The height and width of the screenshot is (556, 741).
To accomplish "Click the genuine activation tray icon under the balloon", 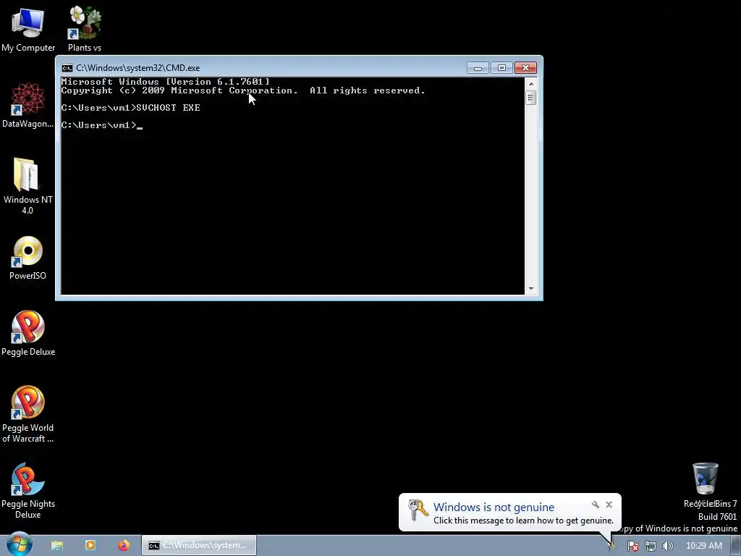I will point(612,545).
